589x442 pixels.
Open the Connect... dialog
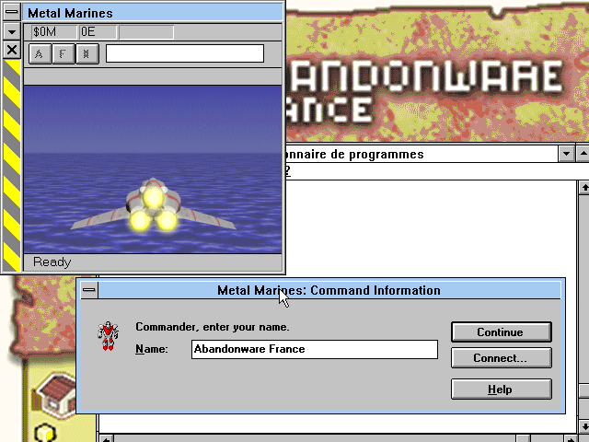[x=501, y=357]
